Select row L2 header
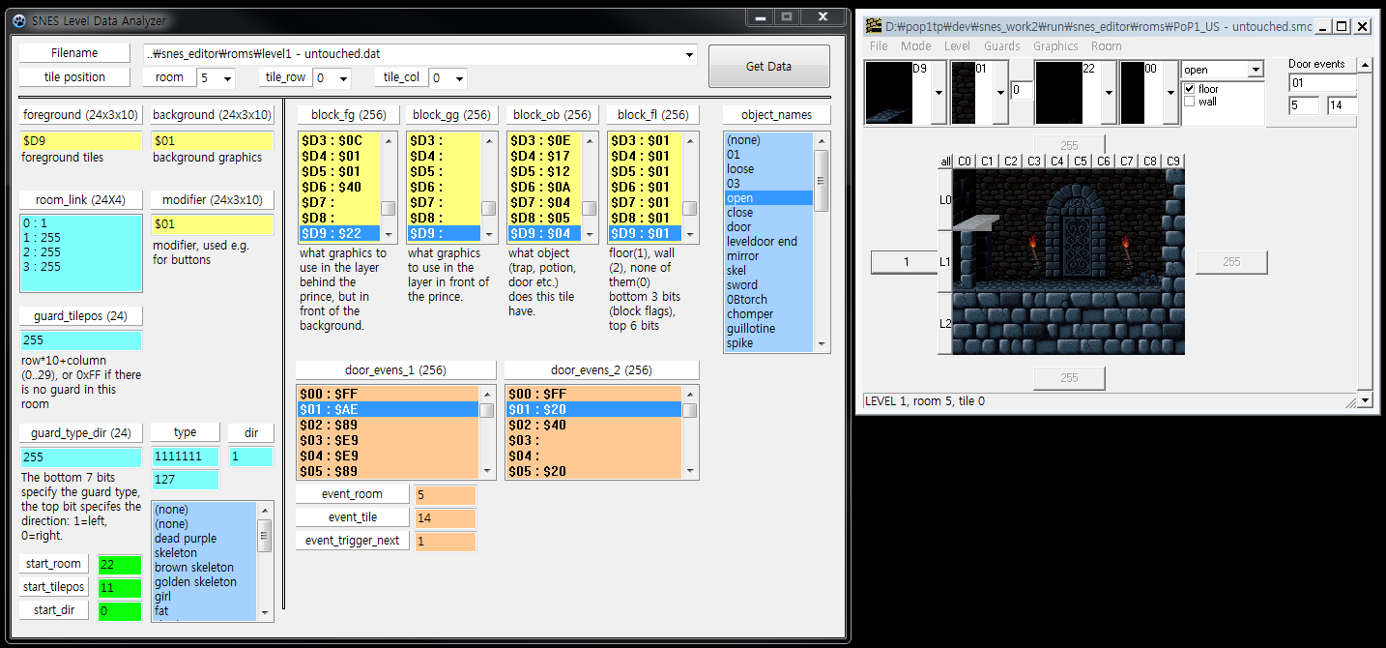Image resolution: width=1386 pixels, height=648 pixels. pos(945,323)
